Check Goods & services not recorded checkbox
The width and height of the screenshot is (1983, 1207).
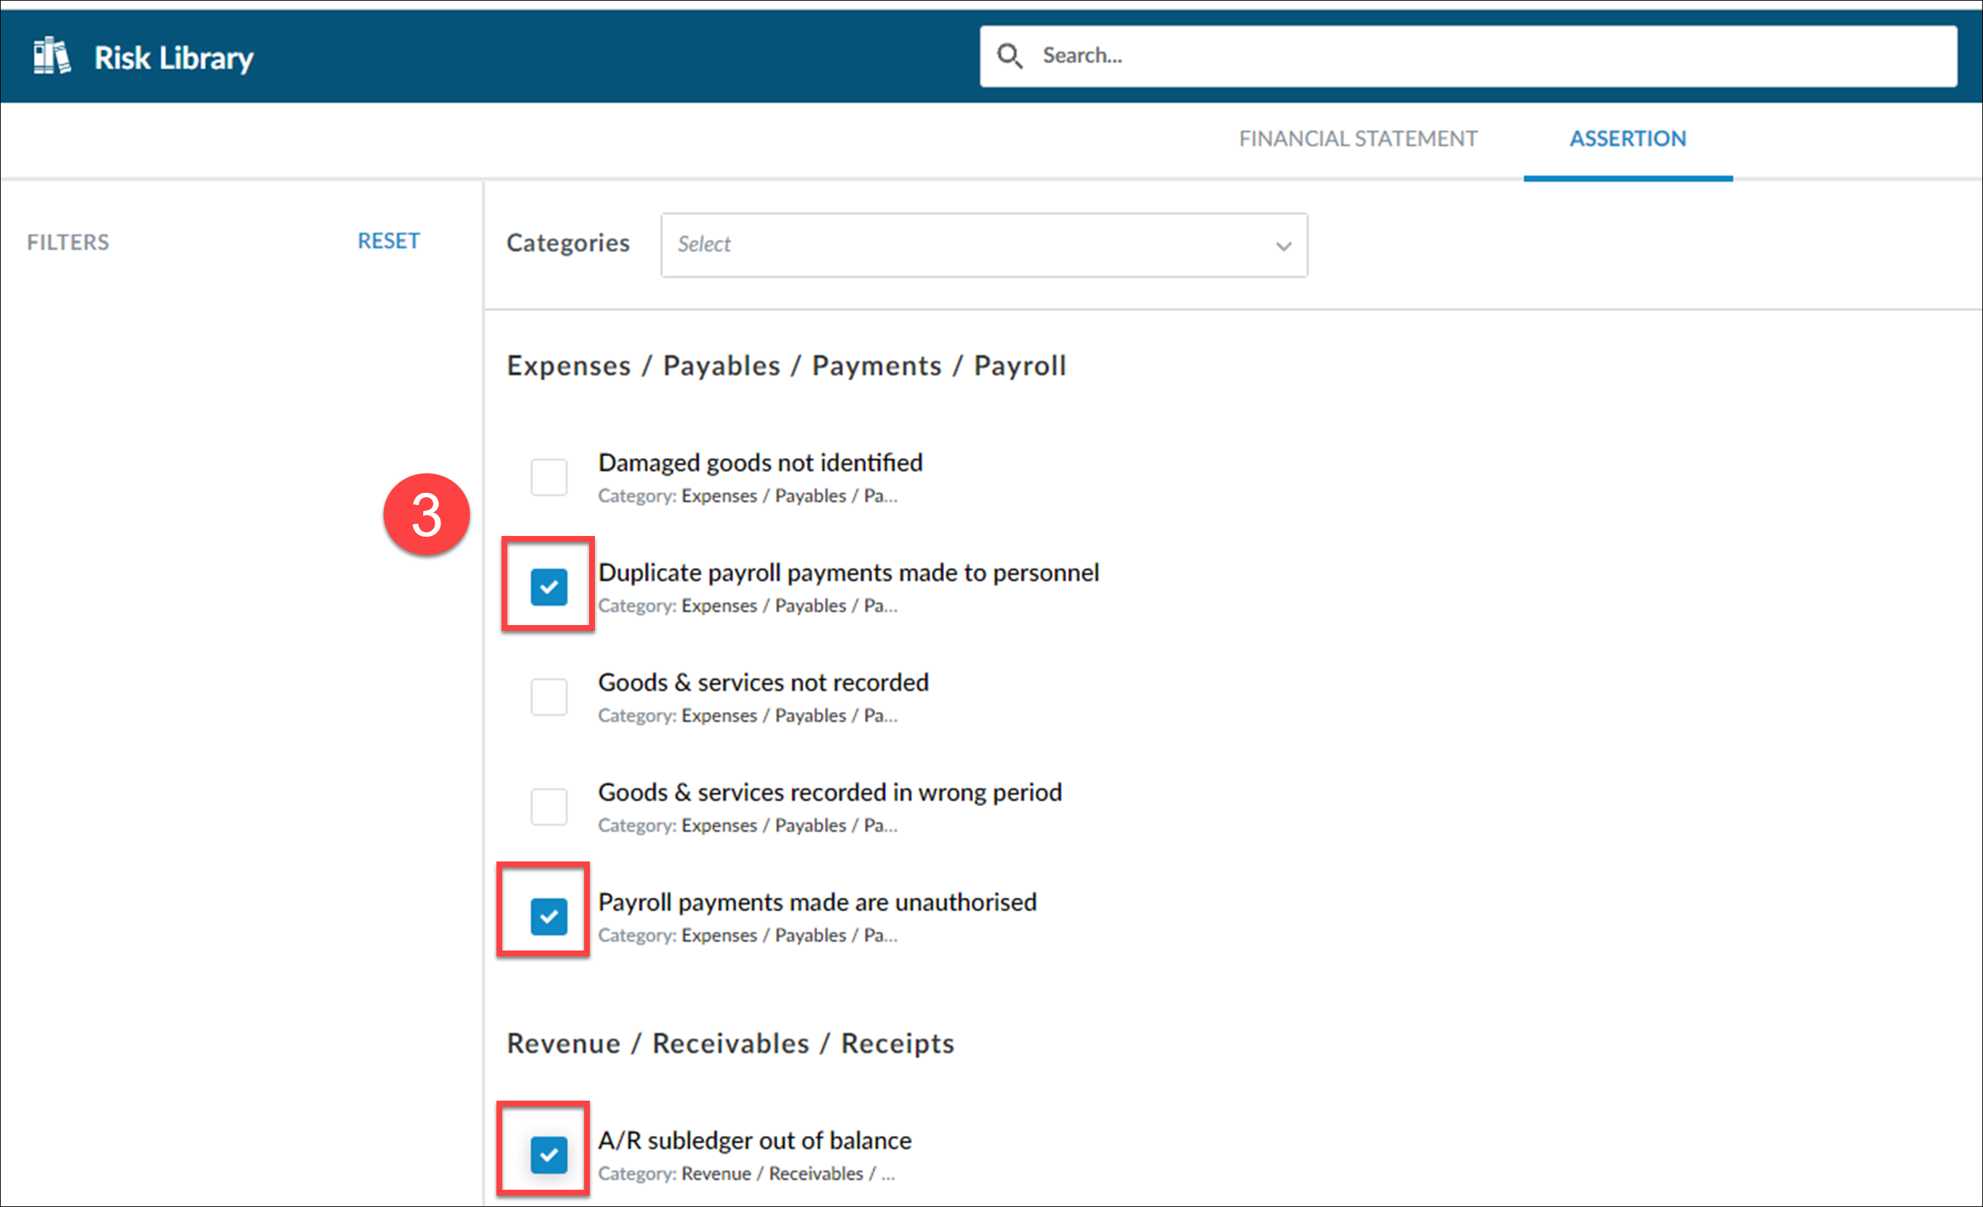549,697
